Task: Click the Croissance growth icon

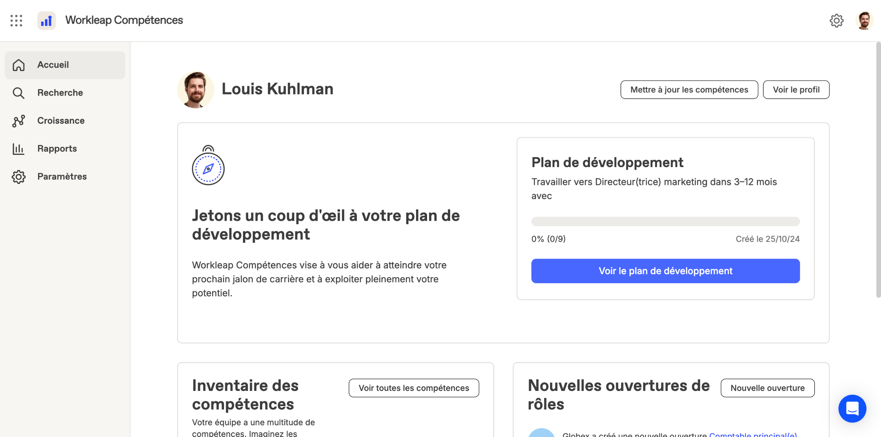Action: click(x=19, y=121)
